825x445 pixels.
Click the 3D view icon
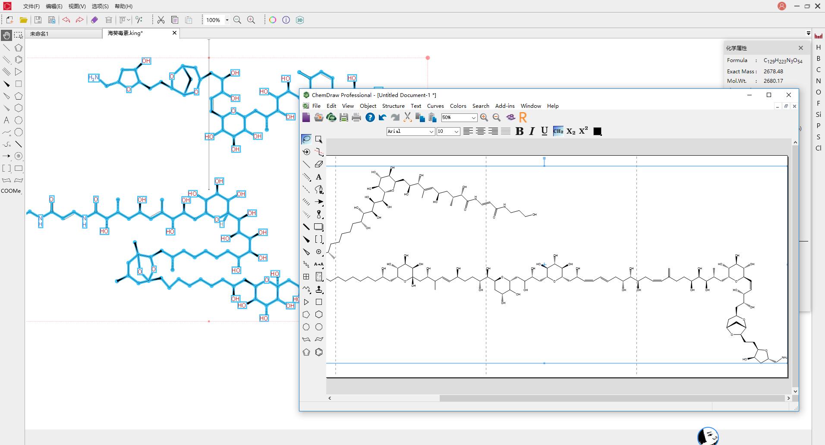(300, 20)
